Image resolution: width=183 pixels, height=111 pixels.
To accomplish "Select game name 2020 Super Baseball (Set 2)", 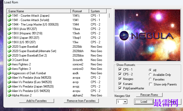I will point(29,55).
